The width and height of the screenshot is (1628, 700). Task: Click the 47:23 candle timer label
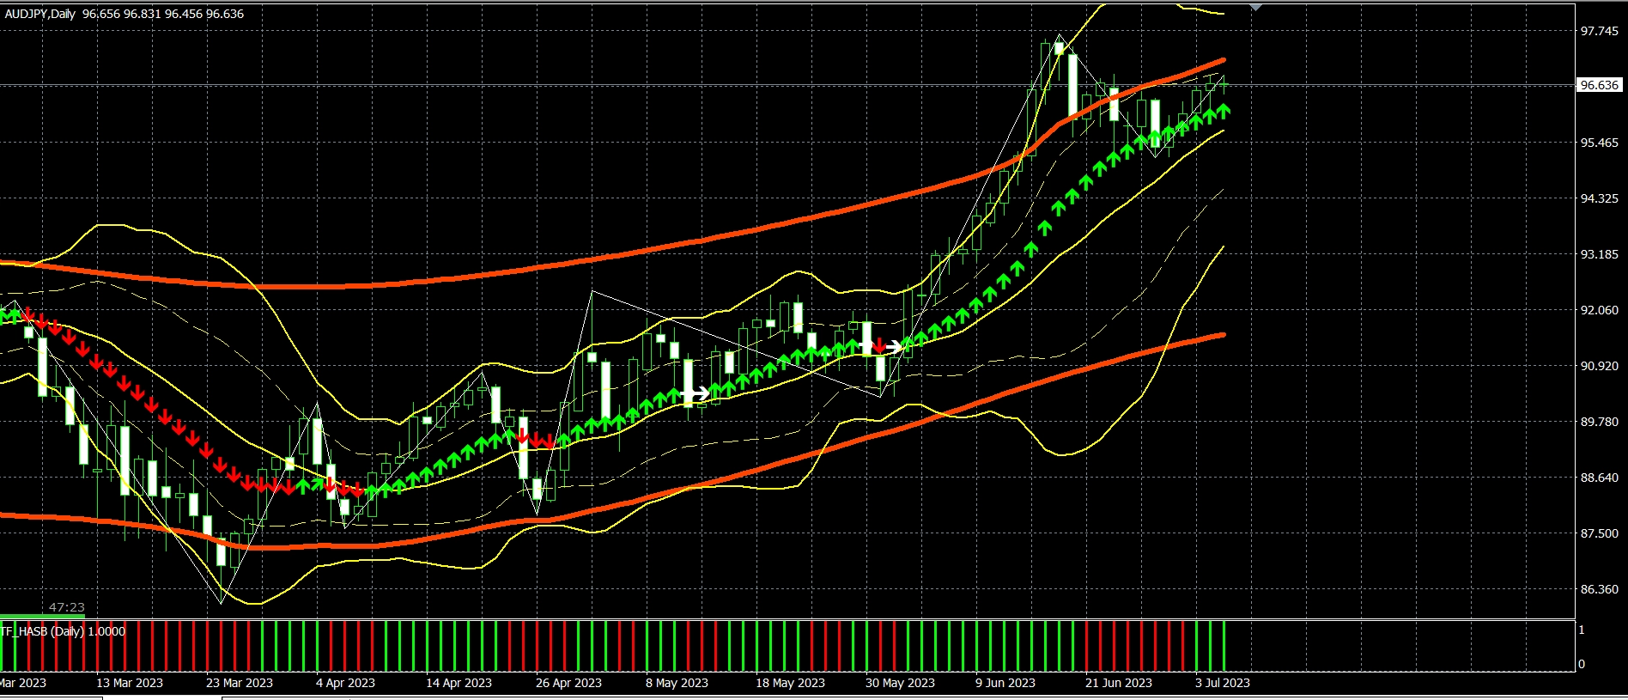point(67,607)
